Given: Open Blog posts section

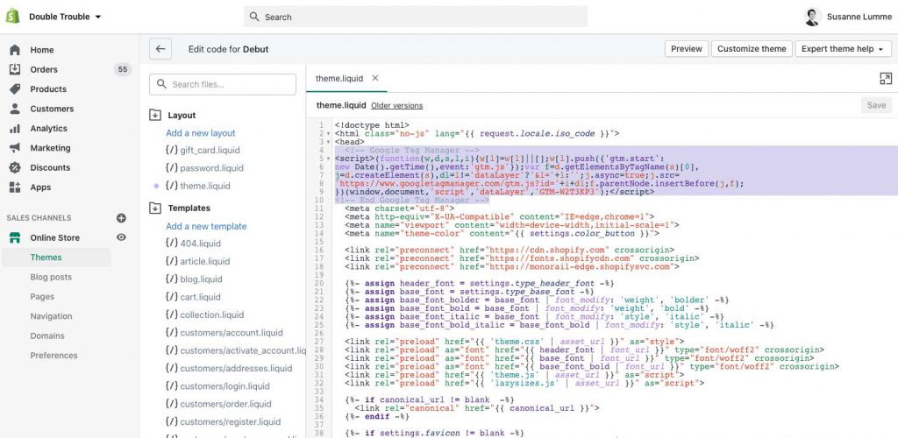Looking at the screenshot, I should 51,278.
